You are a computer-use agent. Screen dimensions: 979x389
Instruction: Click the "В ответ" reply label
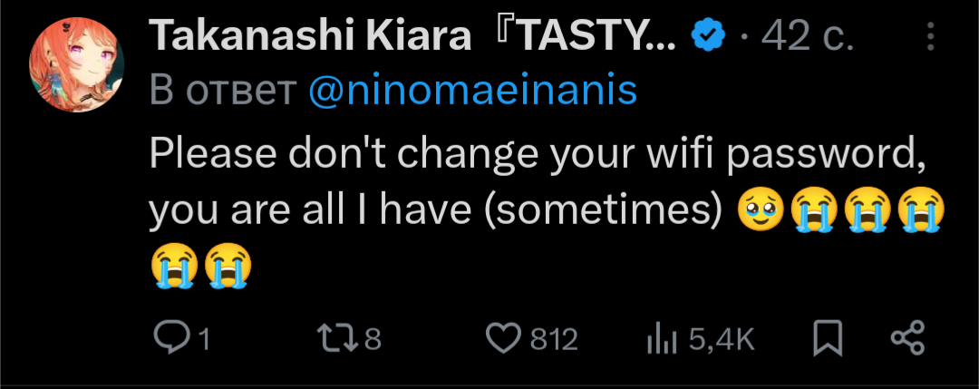click(221, 91)
